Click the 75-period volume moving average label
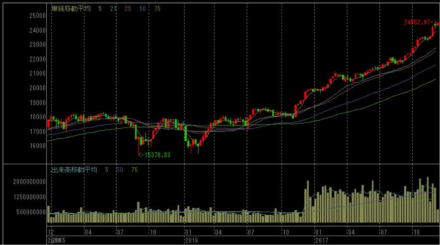This screenshot has width=440, height=245. pos(134,170)
